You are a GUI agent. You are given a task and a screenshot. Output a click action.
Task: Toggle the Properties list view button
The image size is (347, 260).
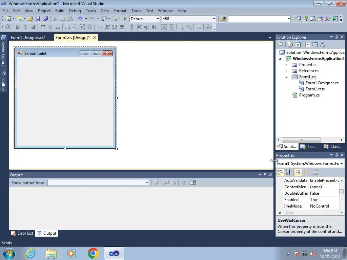[x=298, y=172]
